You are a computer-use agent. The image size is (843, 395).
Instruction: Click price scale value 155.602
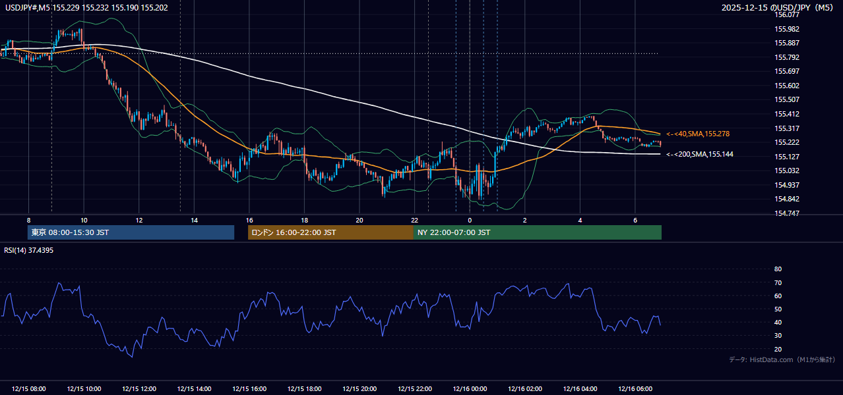(786, 86)
